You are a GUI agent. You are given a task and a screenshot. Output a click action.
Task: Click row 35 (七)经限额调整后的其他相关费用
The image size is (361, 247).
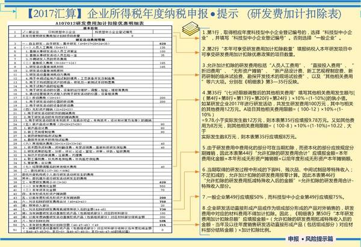[x=90, y=166]
